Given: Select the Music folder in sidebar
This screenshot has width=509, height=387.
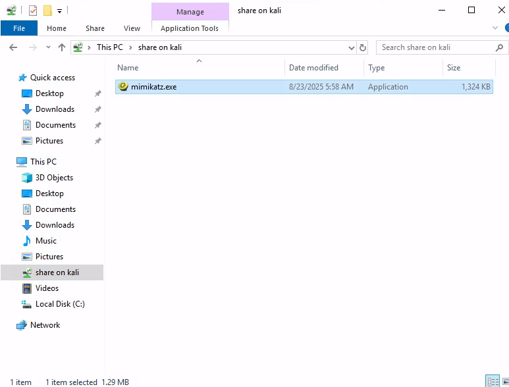Looking at the screenshot, I should [x=45, y=241].
